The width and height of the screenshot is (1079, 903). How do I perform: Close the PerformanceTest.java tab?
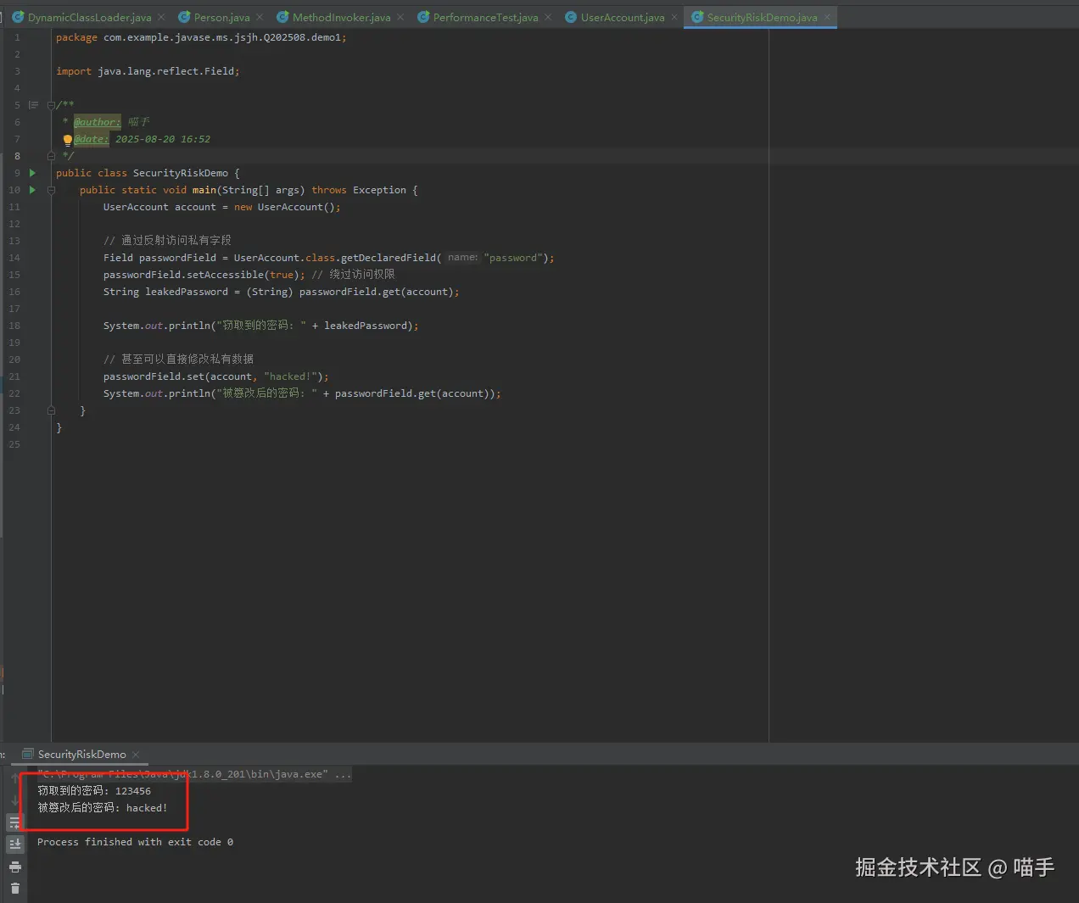point(548,17)
